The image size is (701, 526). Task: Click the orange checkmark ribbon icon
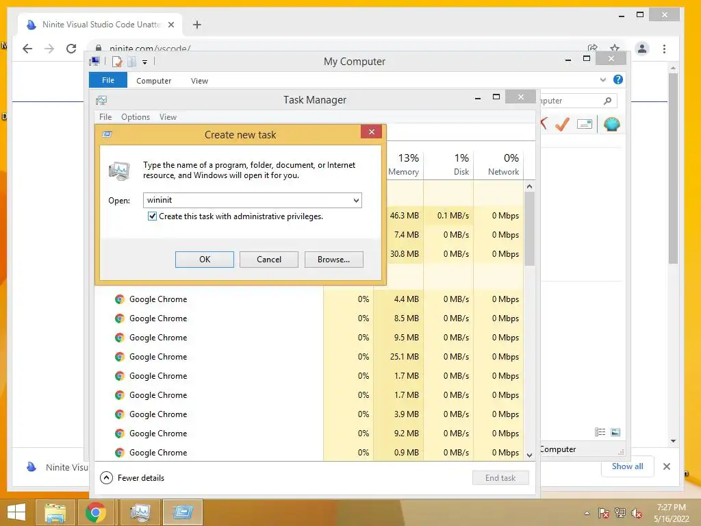[562, 124]
